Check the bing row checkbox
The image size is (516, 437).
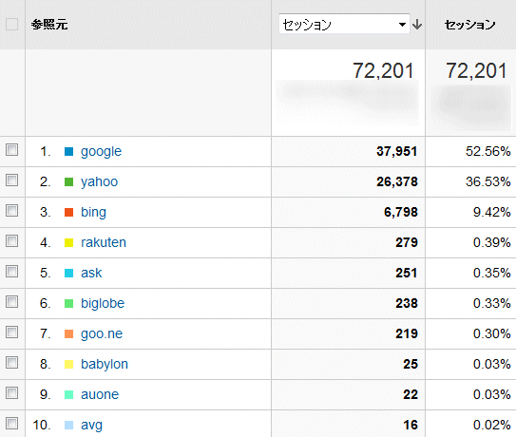tap(11, 210)
